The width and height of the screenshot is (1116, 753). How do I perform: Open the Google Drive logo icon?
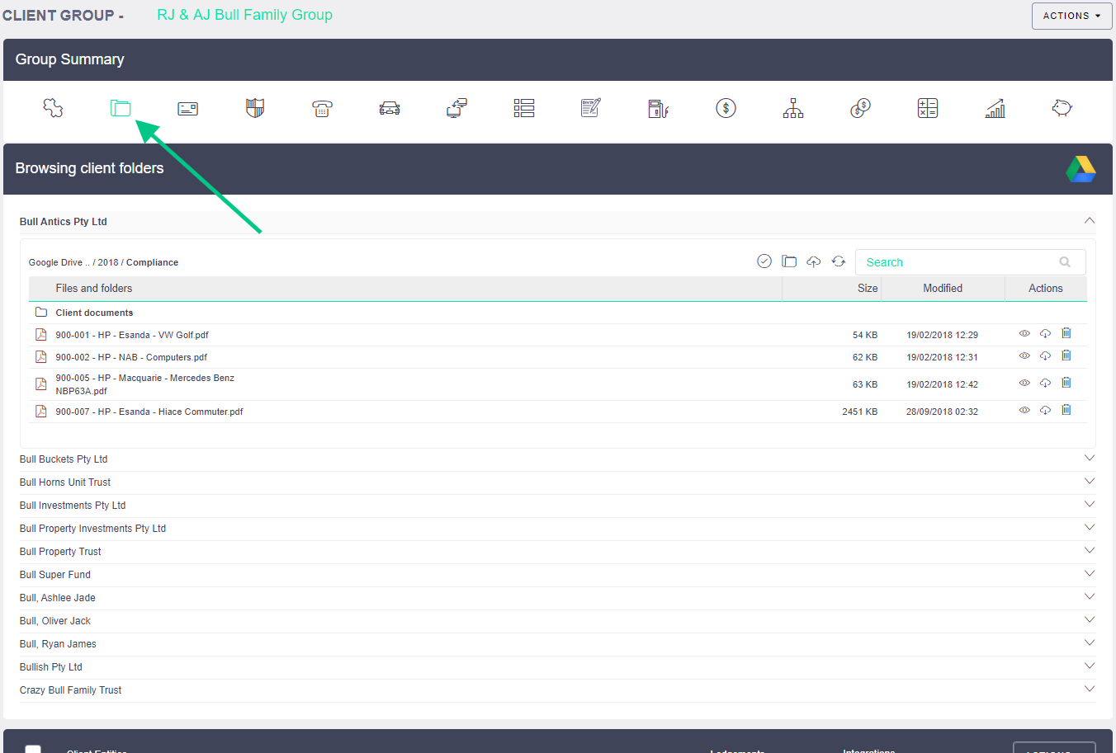click(1081, 169)
